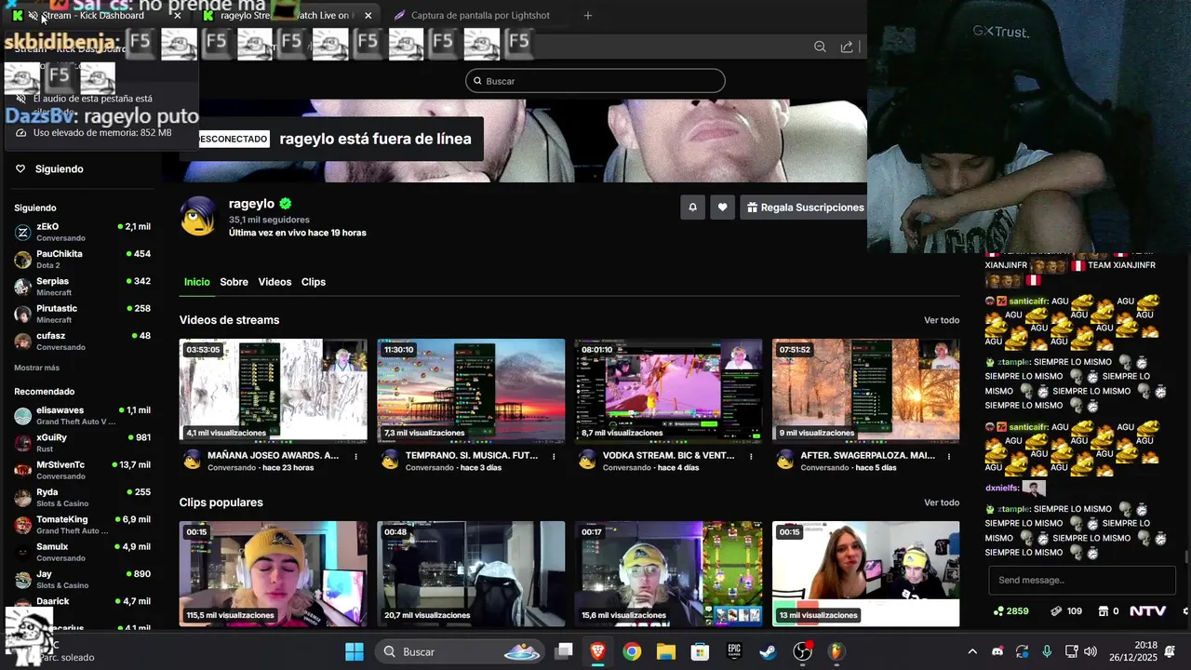The height and width of the screenshot is (670, 1191).
Task: Click the notification bell for rageylo
Action: 692,208
